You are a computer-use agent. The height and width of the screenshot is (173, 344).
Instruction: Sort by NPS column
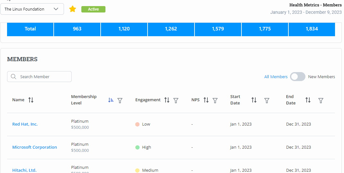coord(206,100)
